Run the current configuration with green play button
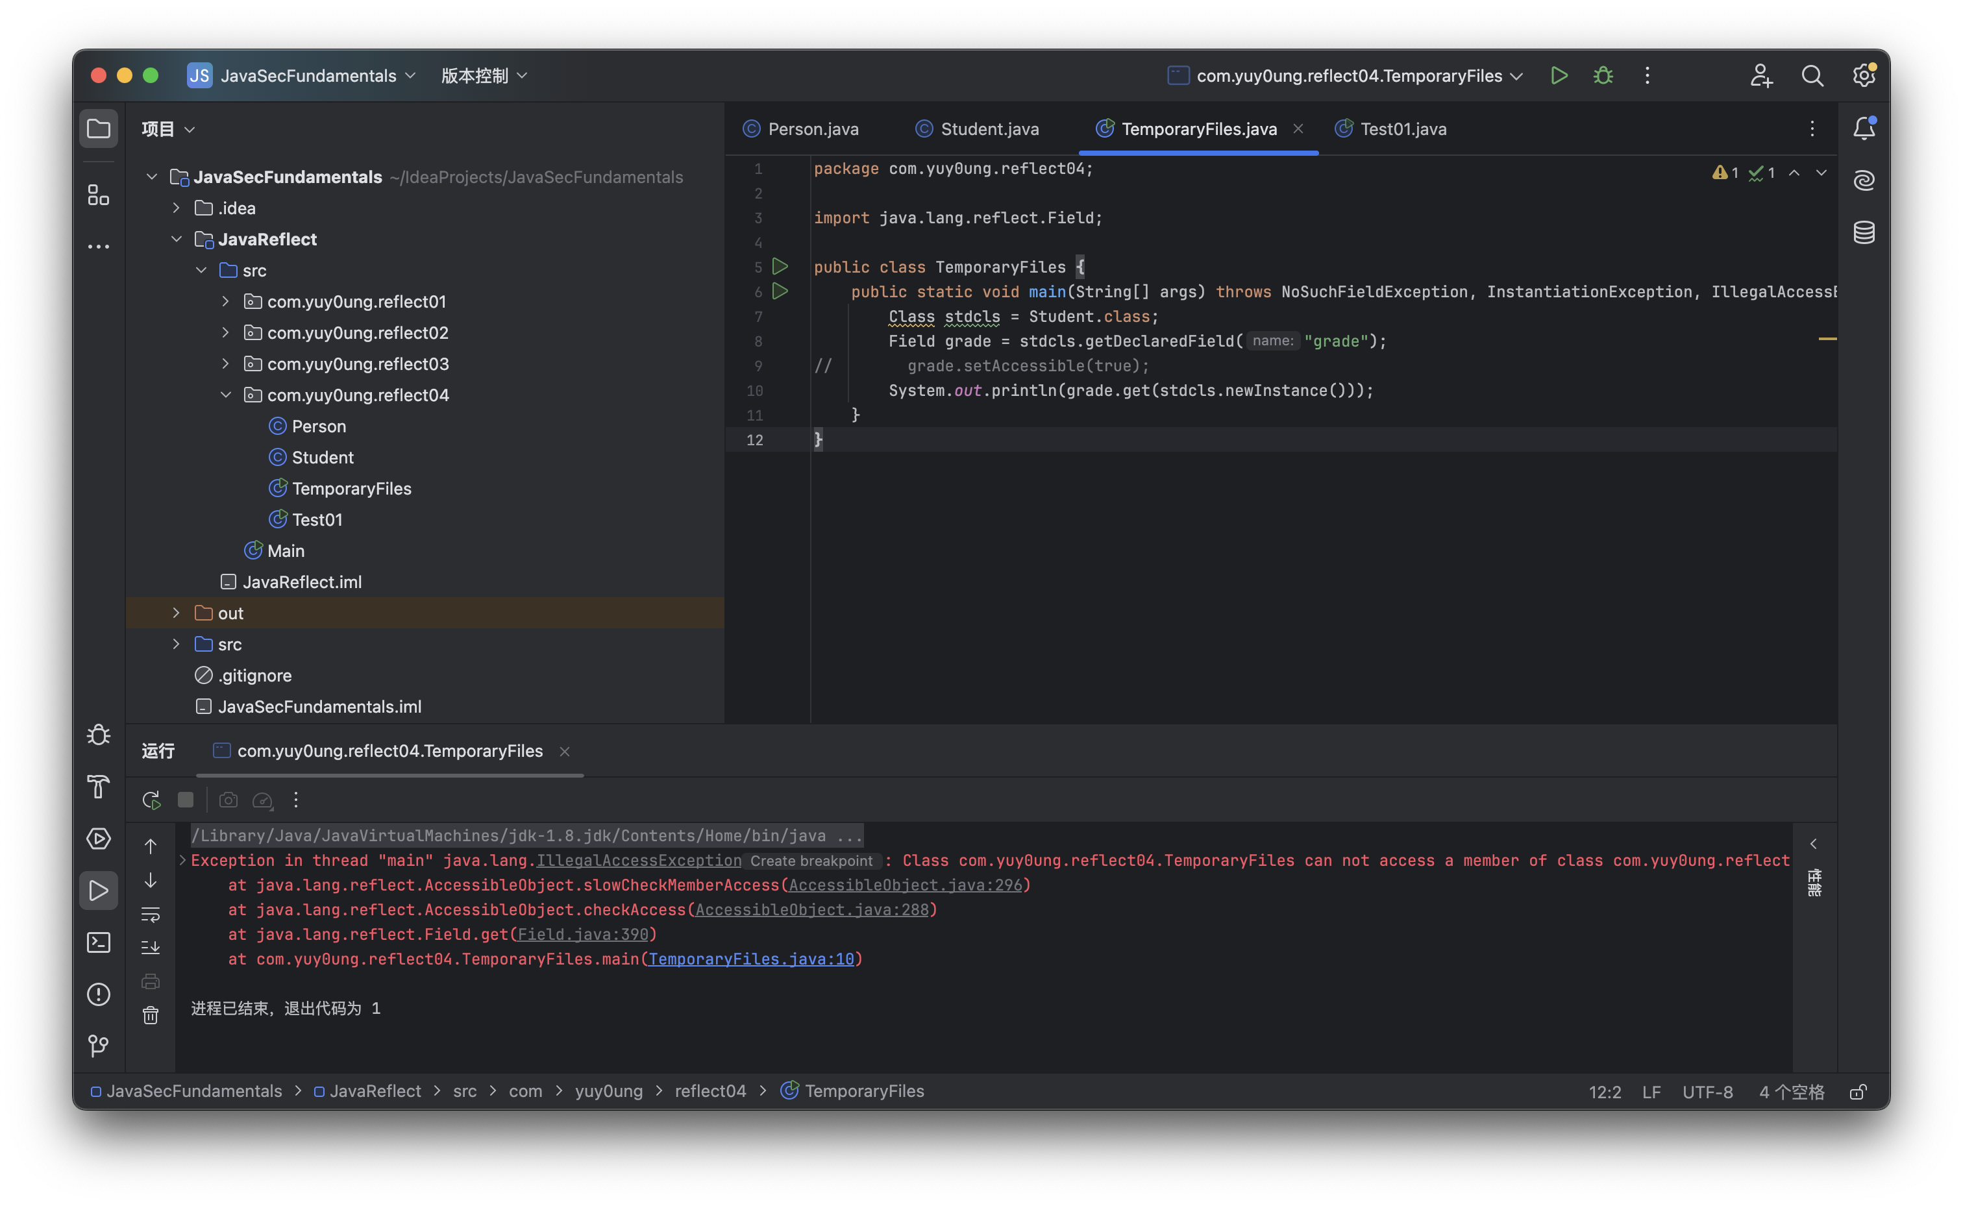The width and height of the screenshot is (1963, 1206). tap(1558, 76)
